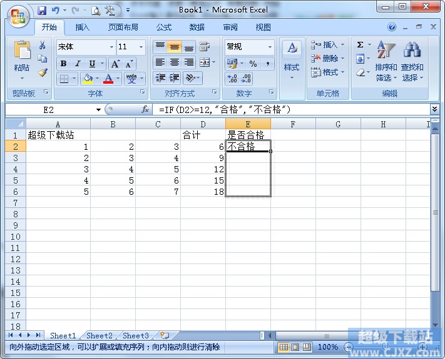
Task: Open the Sort and Filter tool
Action: (x=386, y=61)
